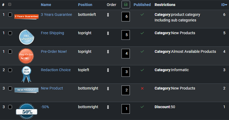This screenshot has height=120, width=229.
Task: Sort the table by Position column
Action: click(x=85, y=5)
